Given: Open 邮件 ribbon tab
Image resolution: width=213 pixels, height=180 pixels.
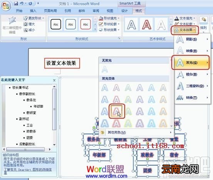Looking at the screenshot, I should click(82, 11).
